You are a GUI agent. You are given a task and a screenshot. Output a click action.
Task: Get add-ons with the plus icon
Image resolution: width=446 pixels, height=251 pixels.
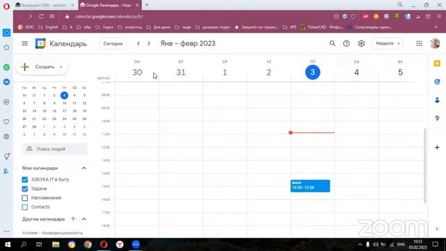tap(437, 147)
